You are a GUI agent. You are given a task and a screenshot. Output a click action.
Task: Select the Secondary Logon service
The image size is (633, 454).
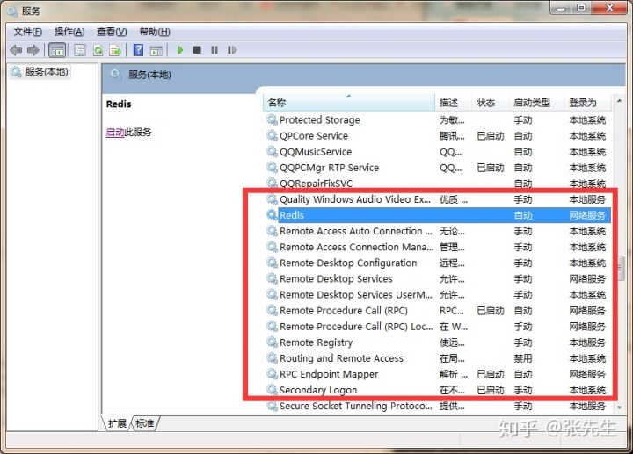tap(438, 390)
